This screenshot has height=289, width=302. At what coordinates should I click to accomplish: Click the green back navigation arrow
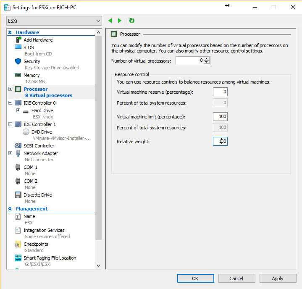[x=110, y=21]
